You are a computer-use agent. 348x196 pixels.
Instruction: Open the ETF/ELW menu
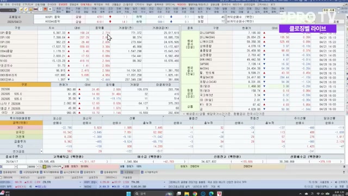pos(28,4)
